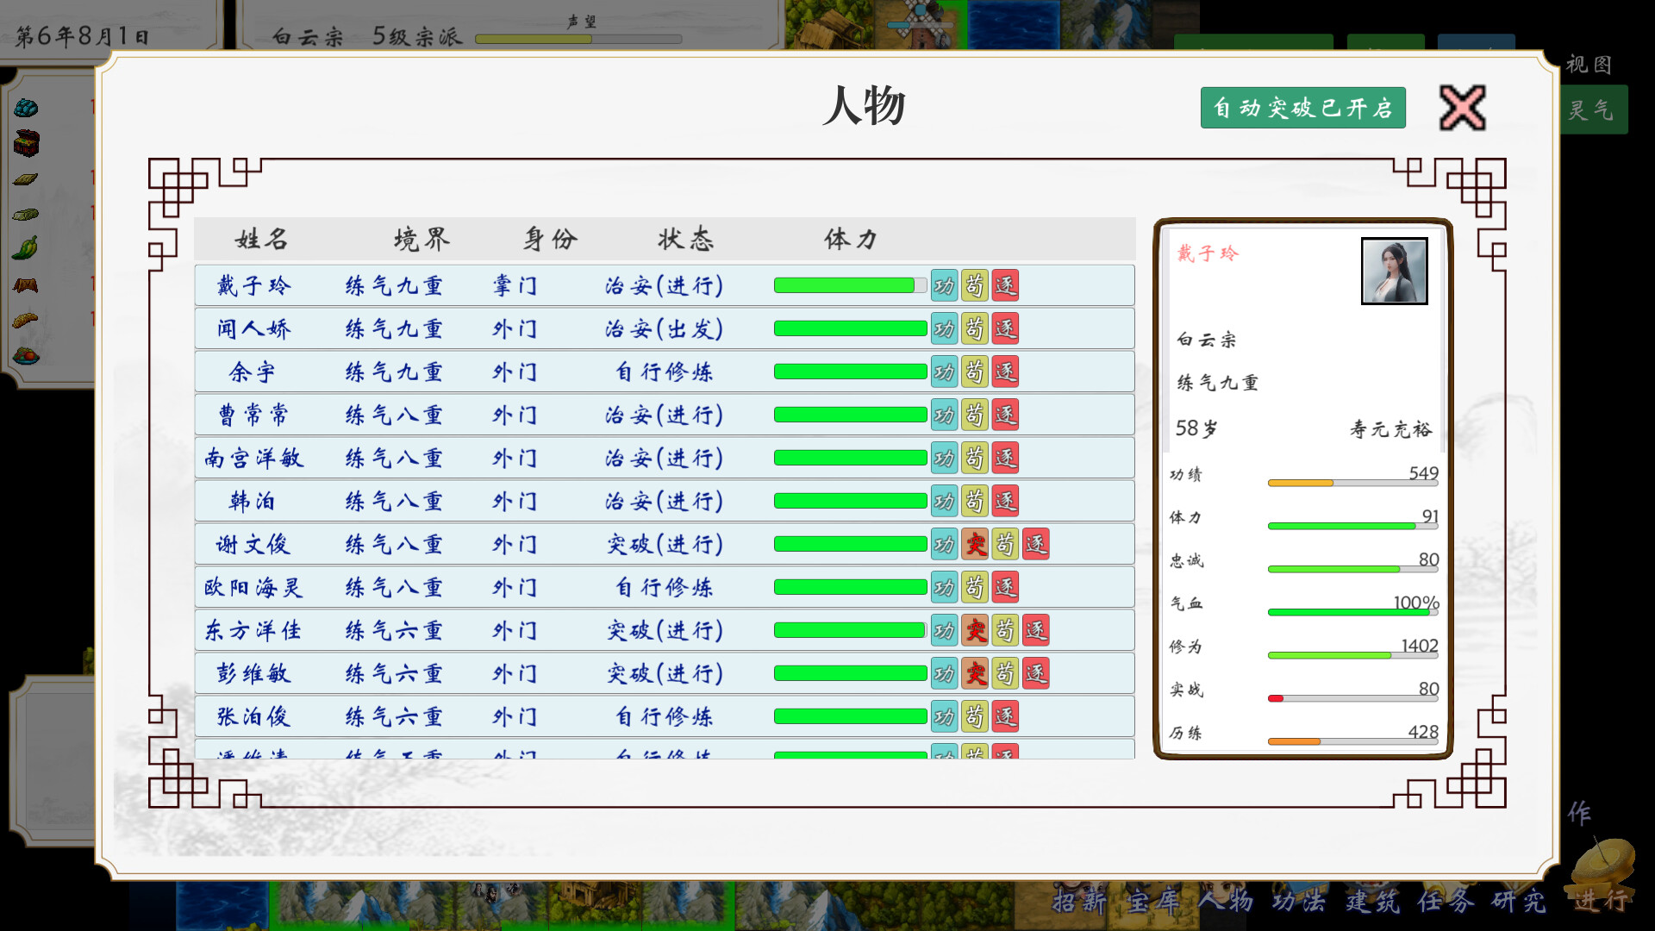The width and height of the screenshot is (1655, 931).
Task: Click the 功 icon for 曹常常
Action: tap(942, 415)
